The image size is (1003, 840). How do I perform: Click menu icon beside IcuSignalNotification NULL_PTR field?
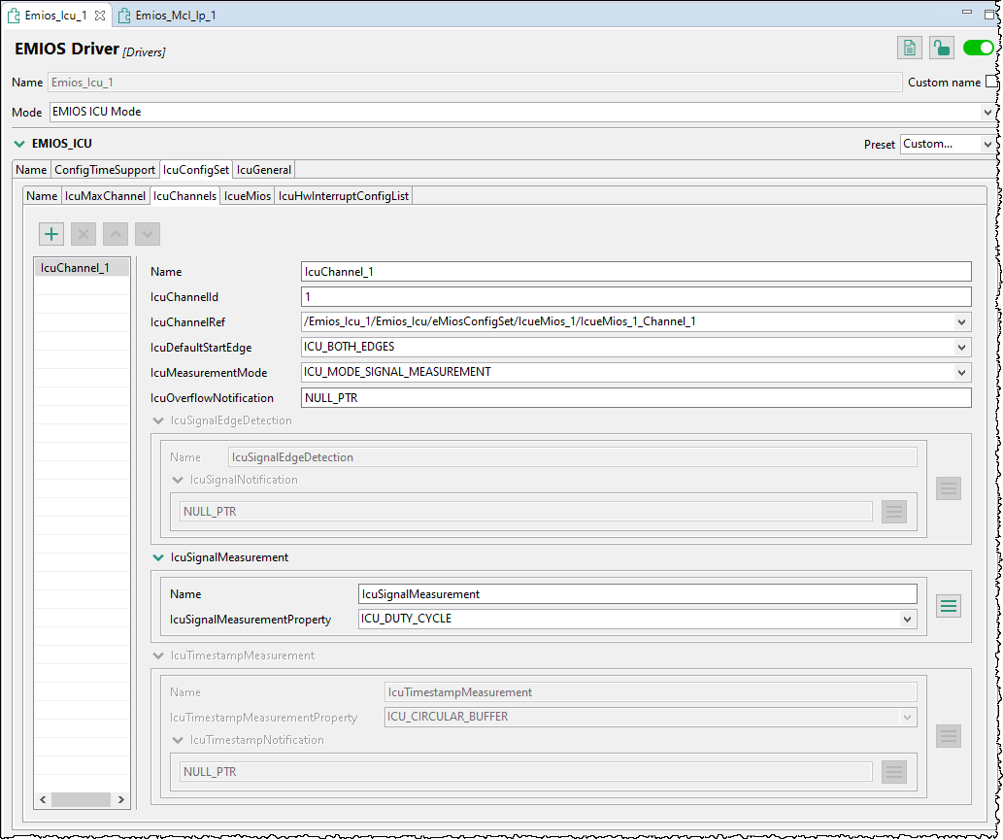tap(893, 512)
